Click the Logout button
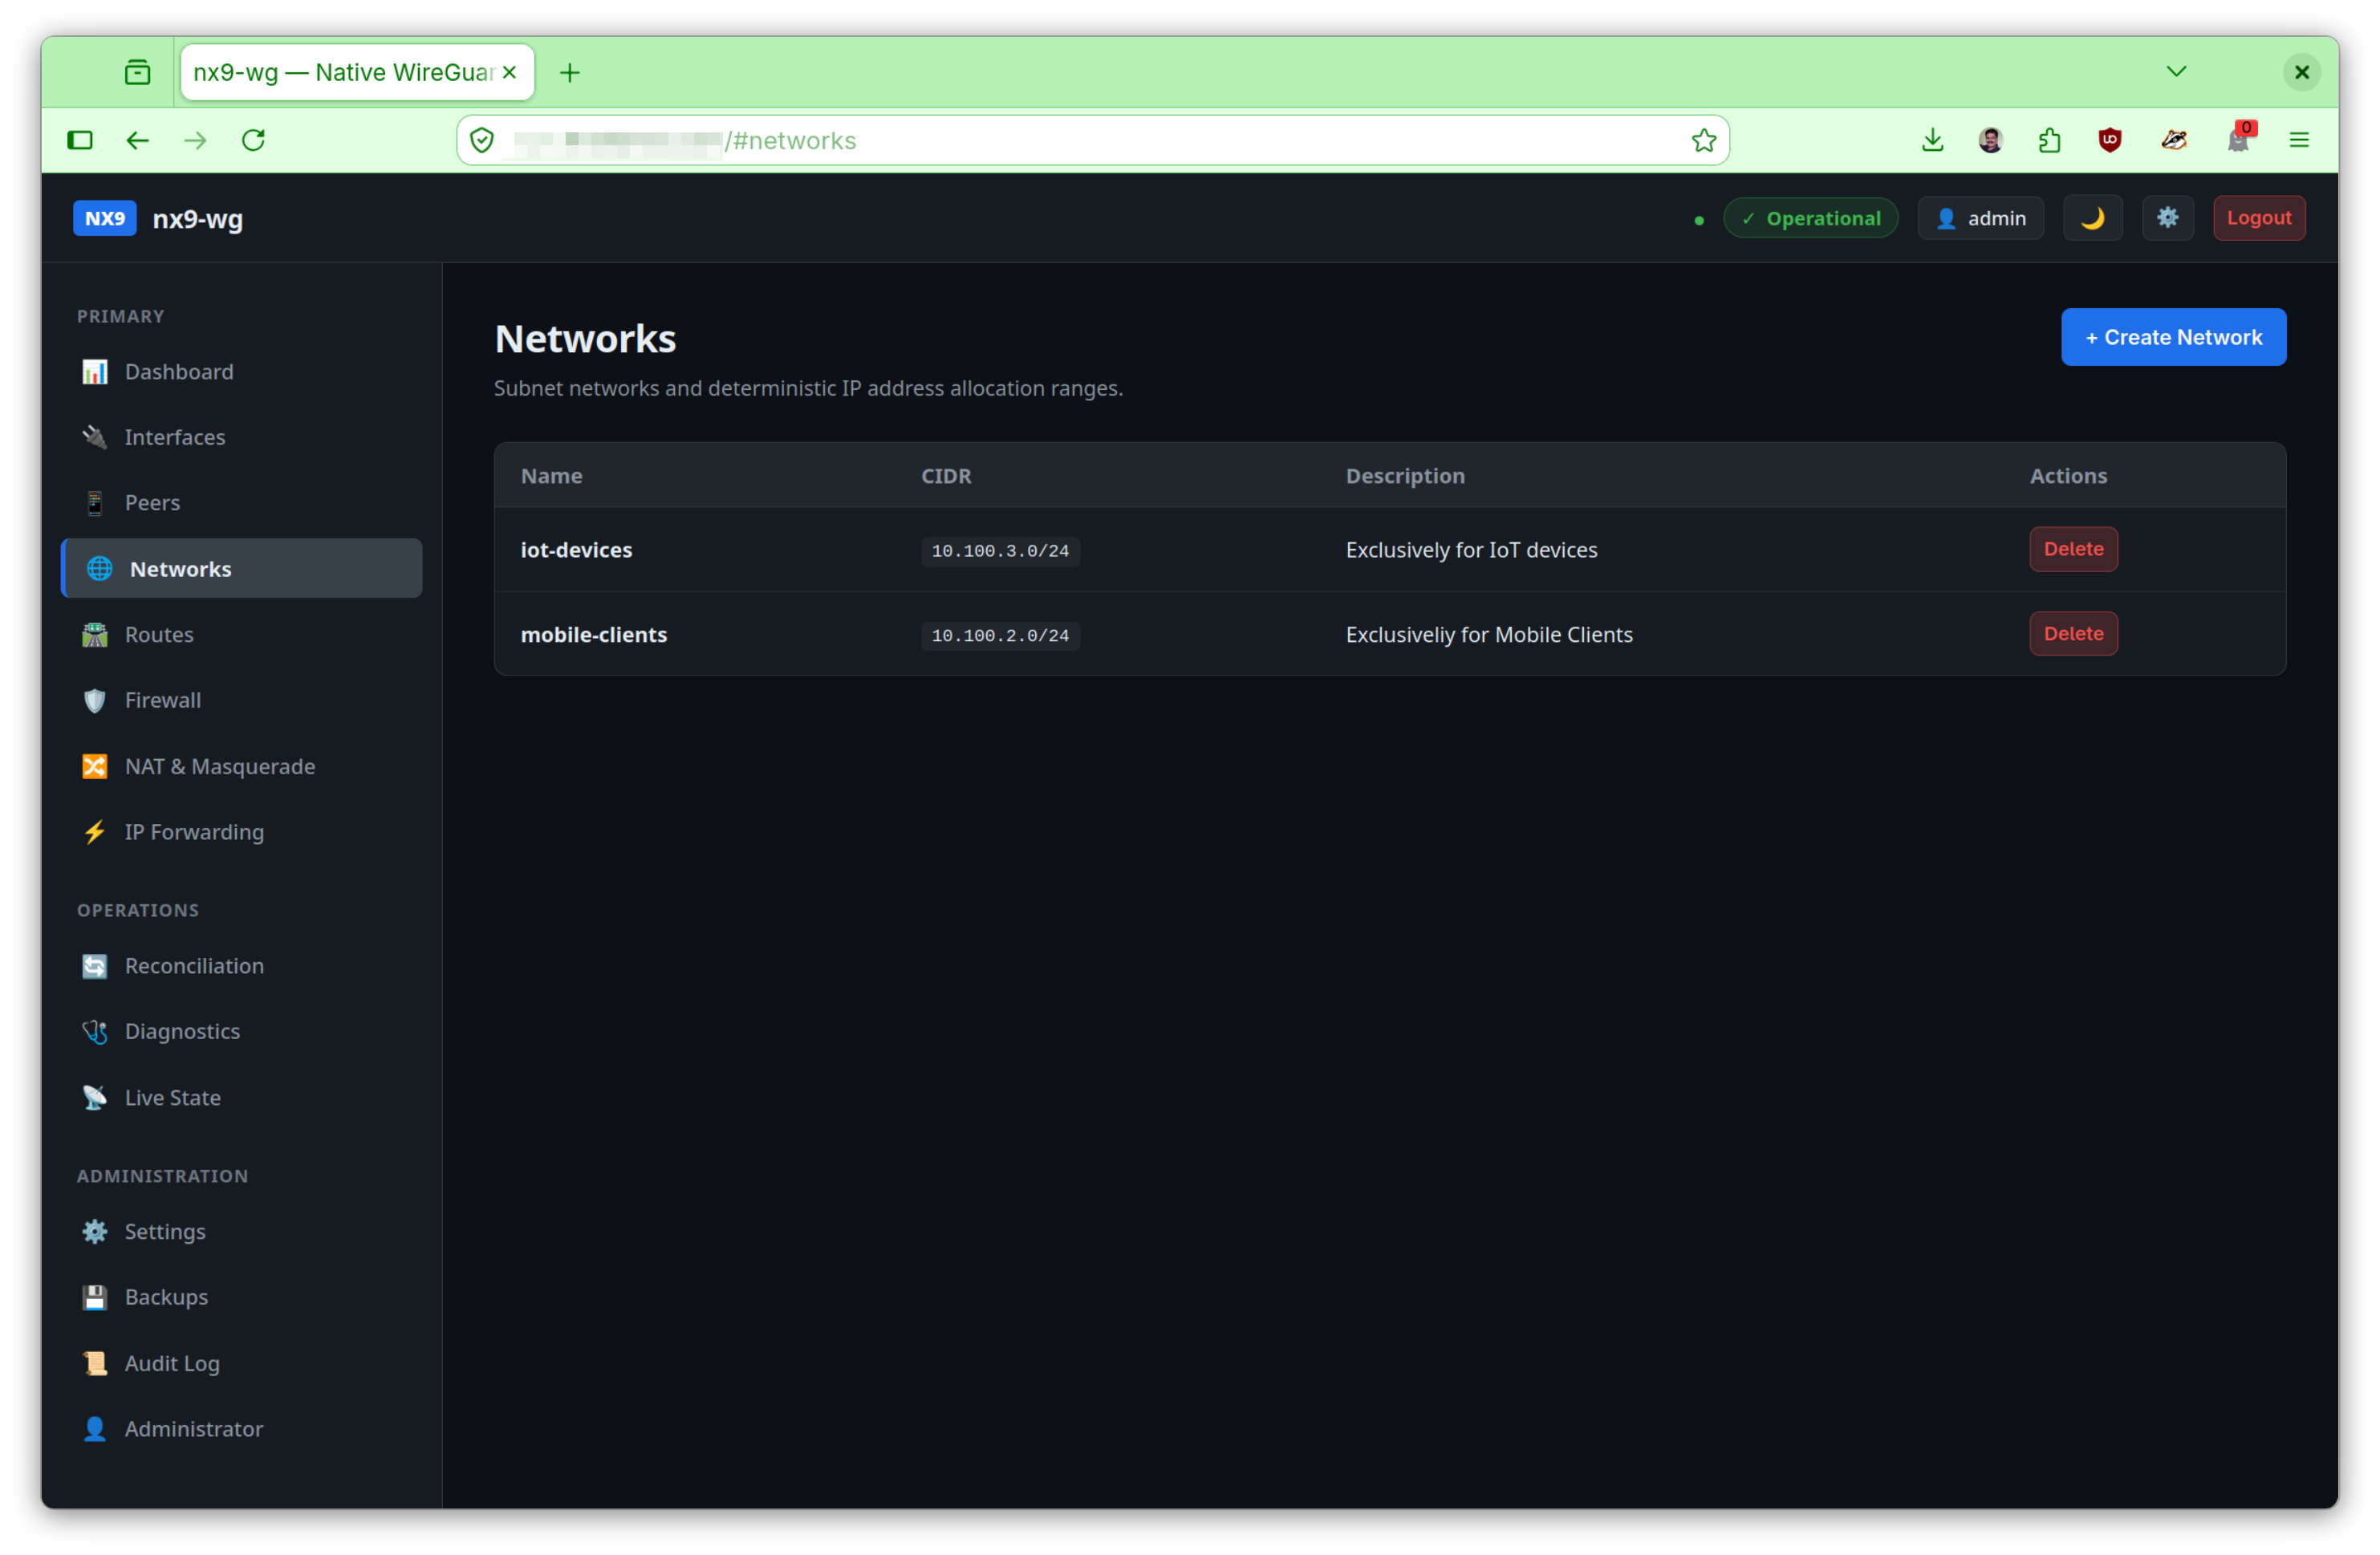2380x1555 pixels. [x=2258, y=218]
